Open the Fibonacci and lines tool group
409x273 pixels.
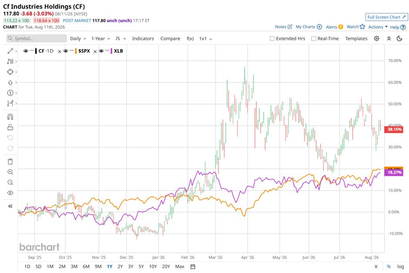[10, 62]
